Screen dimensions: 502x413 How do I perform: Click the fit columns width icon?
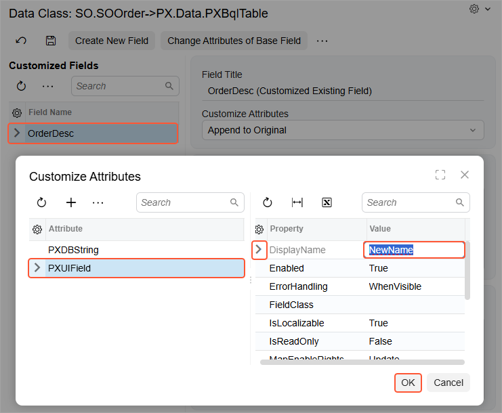297,202
